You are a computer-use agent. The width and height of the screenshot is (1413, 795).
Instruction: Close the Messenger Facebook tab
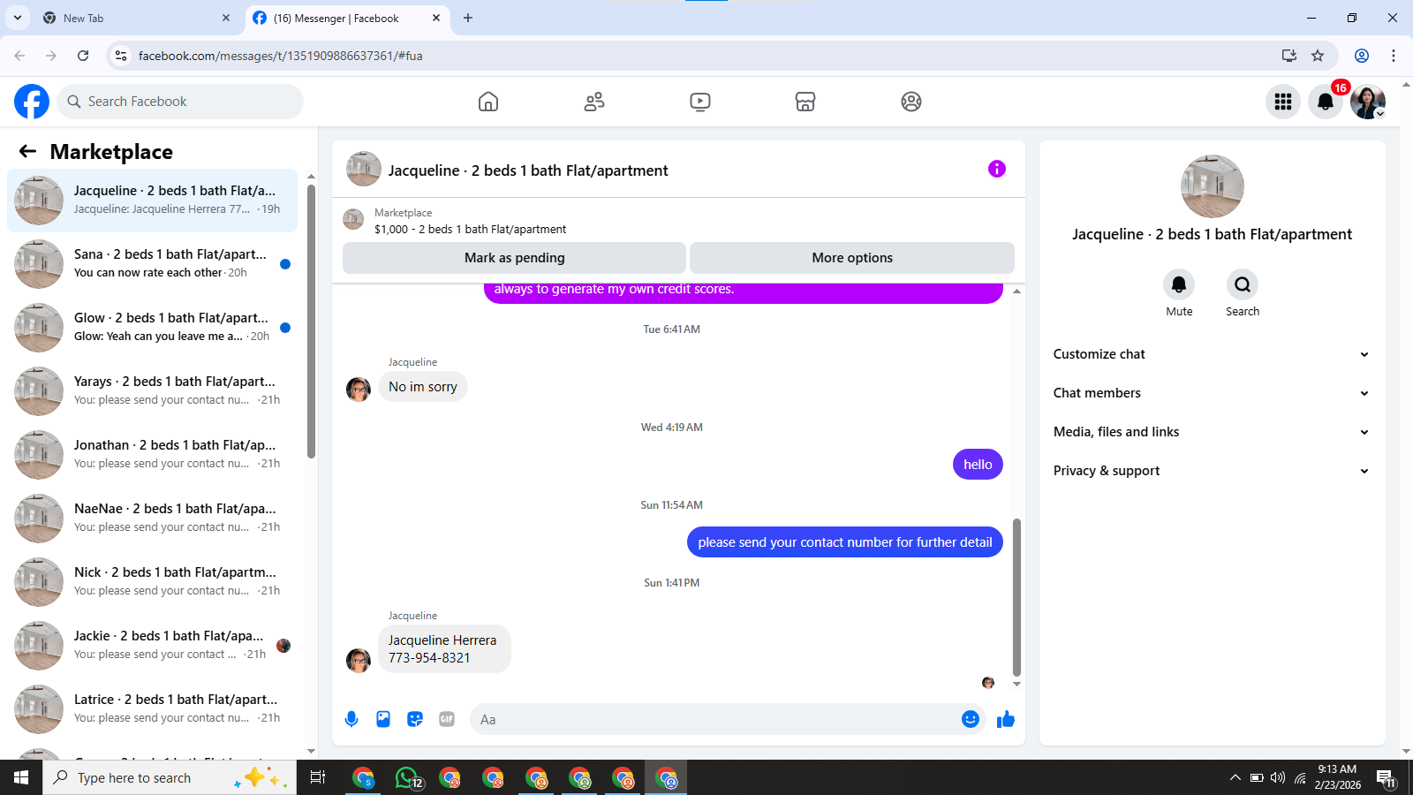[x=436, y=18]
